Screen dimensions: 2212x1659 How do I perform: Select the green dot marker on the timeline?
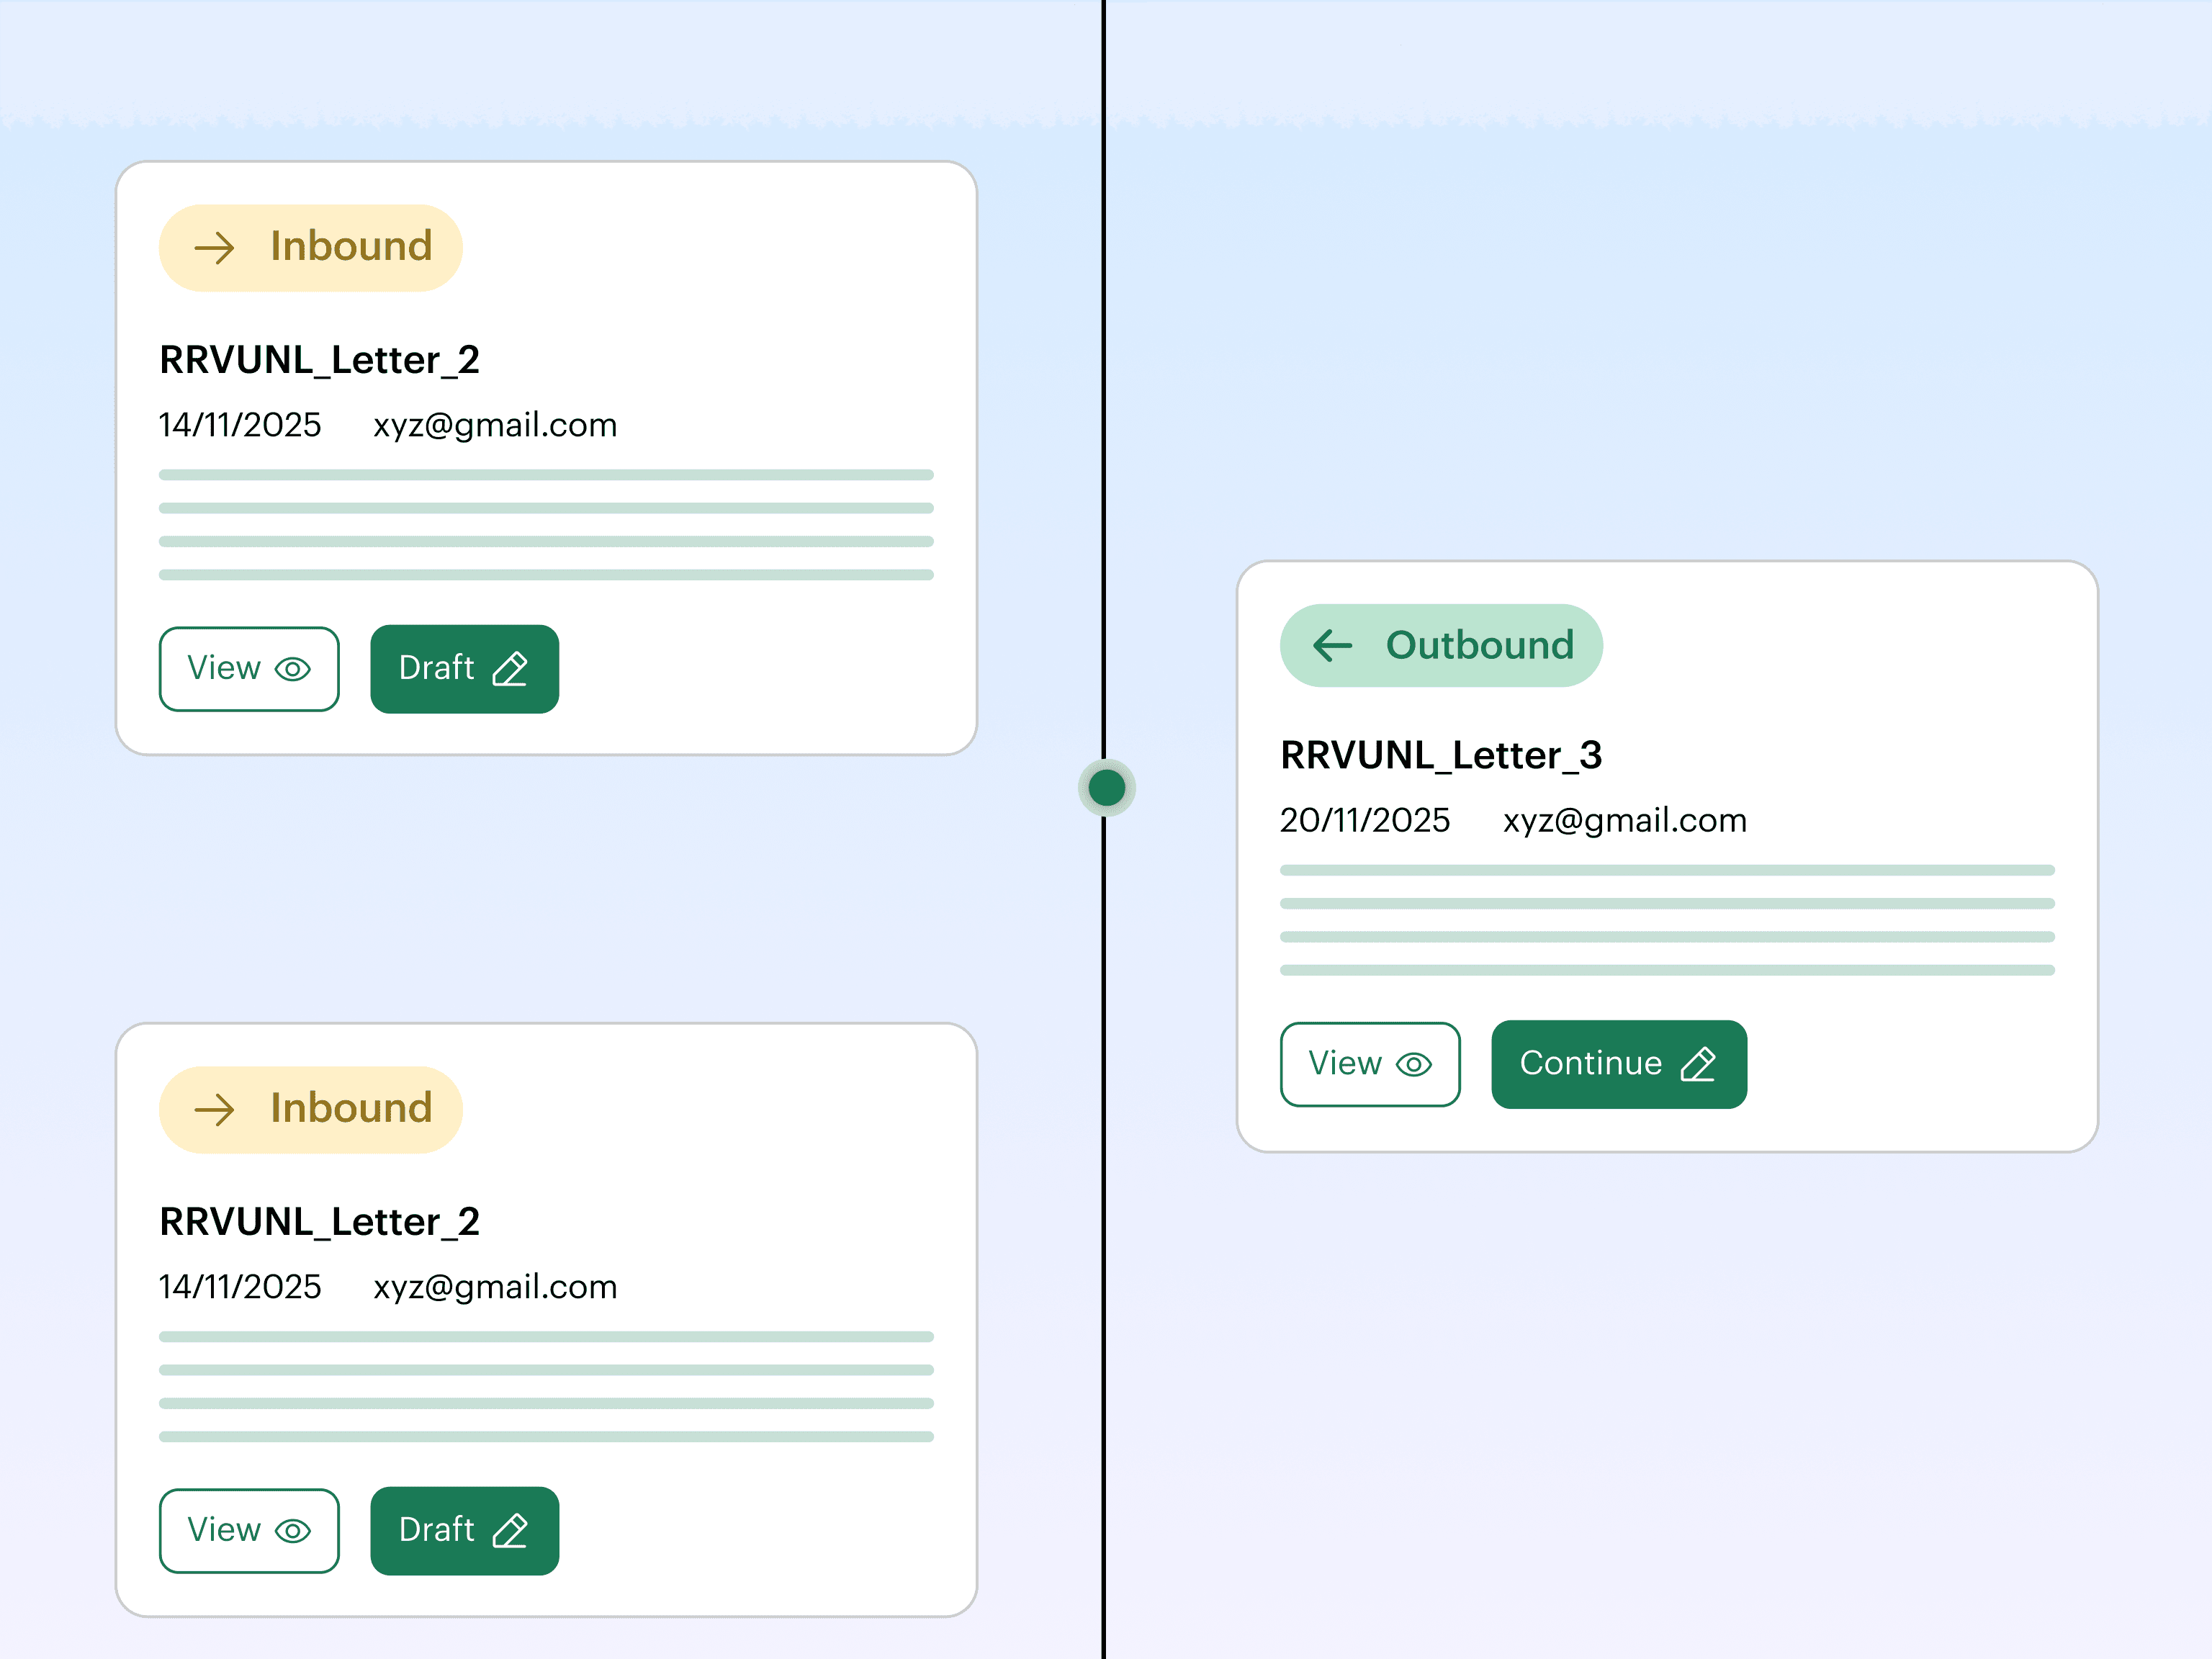pyautogui.click(x=1106, y=788)
